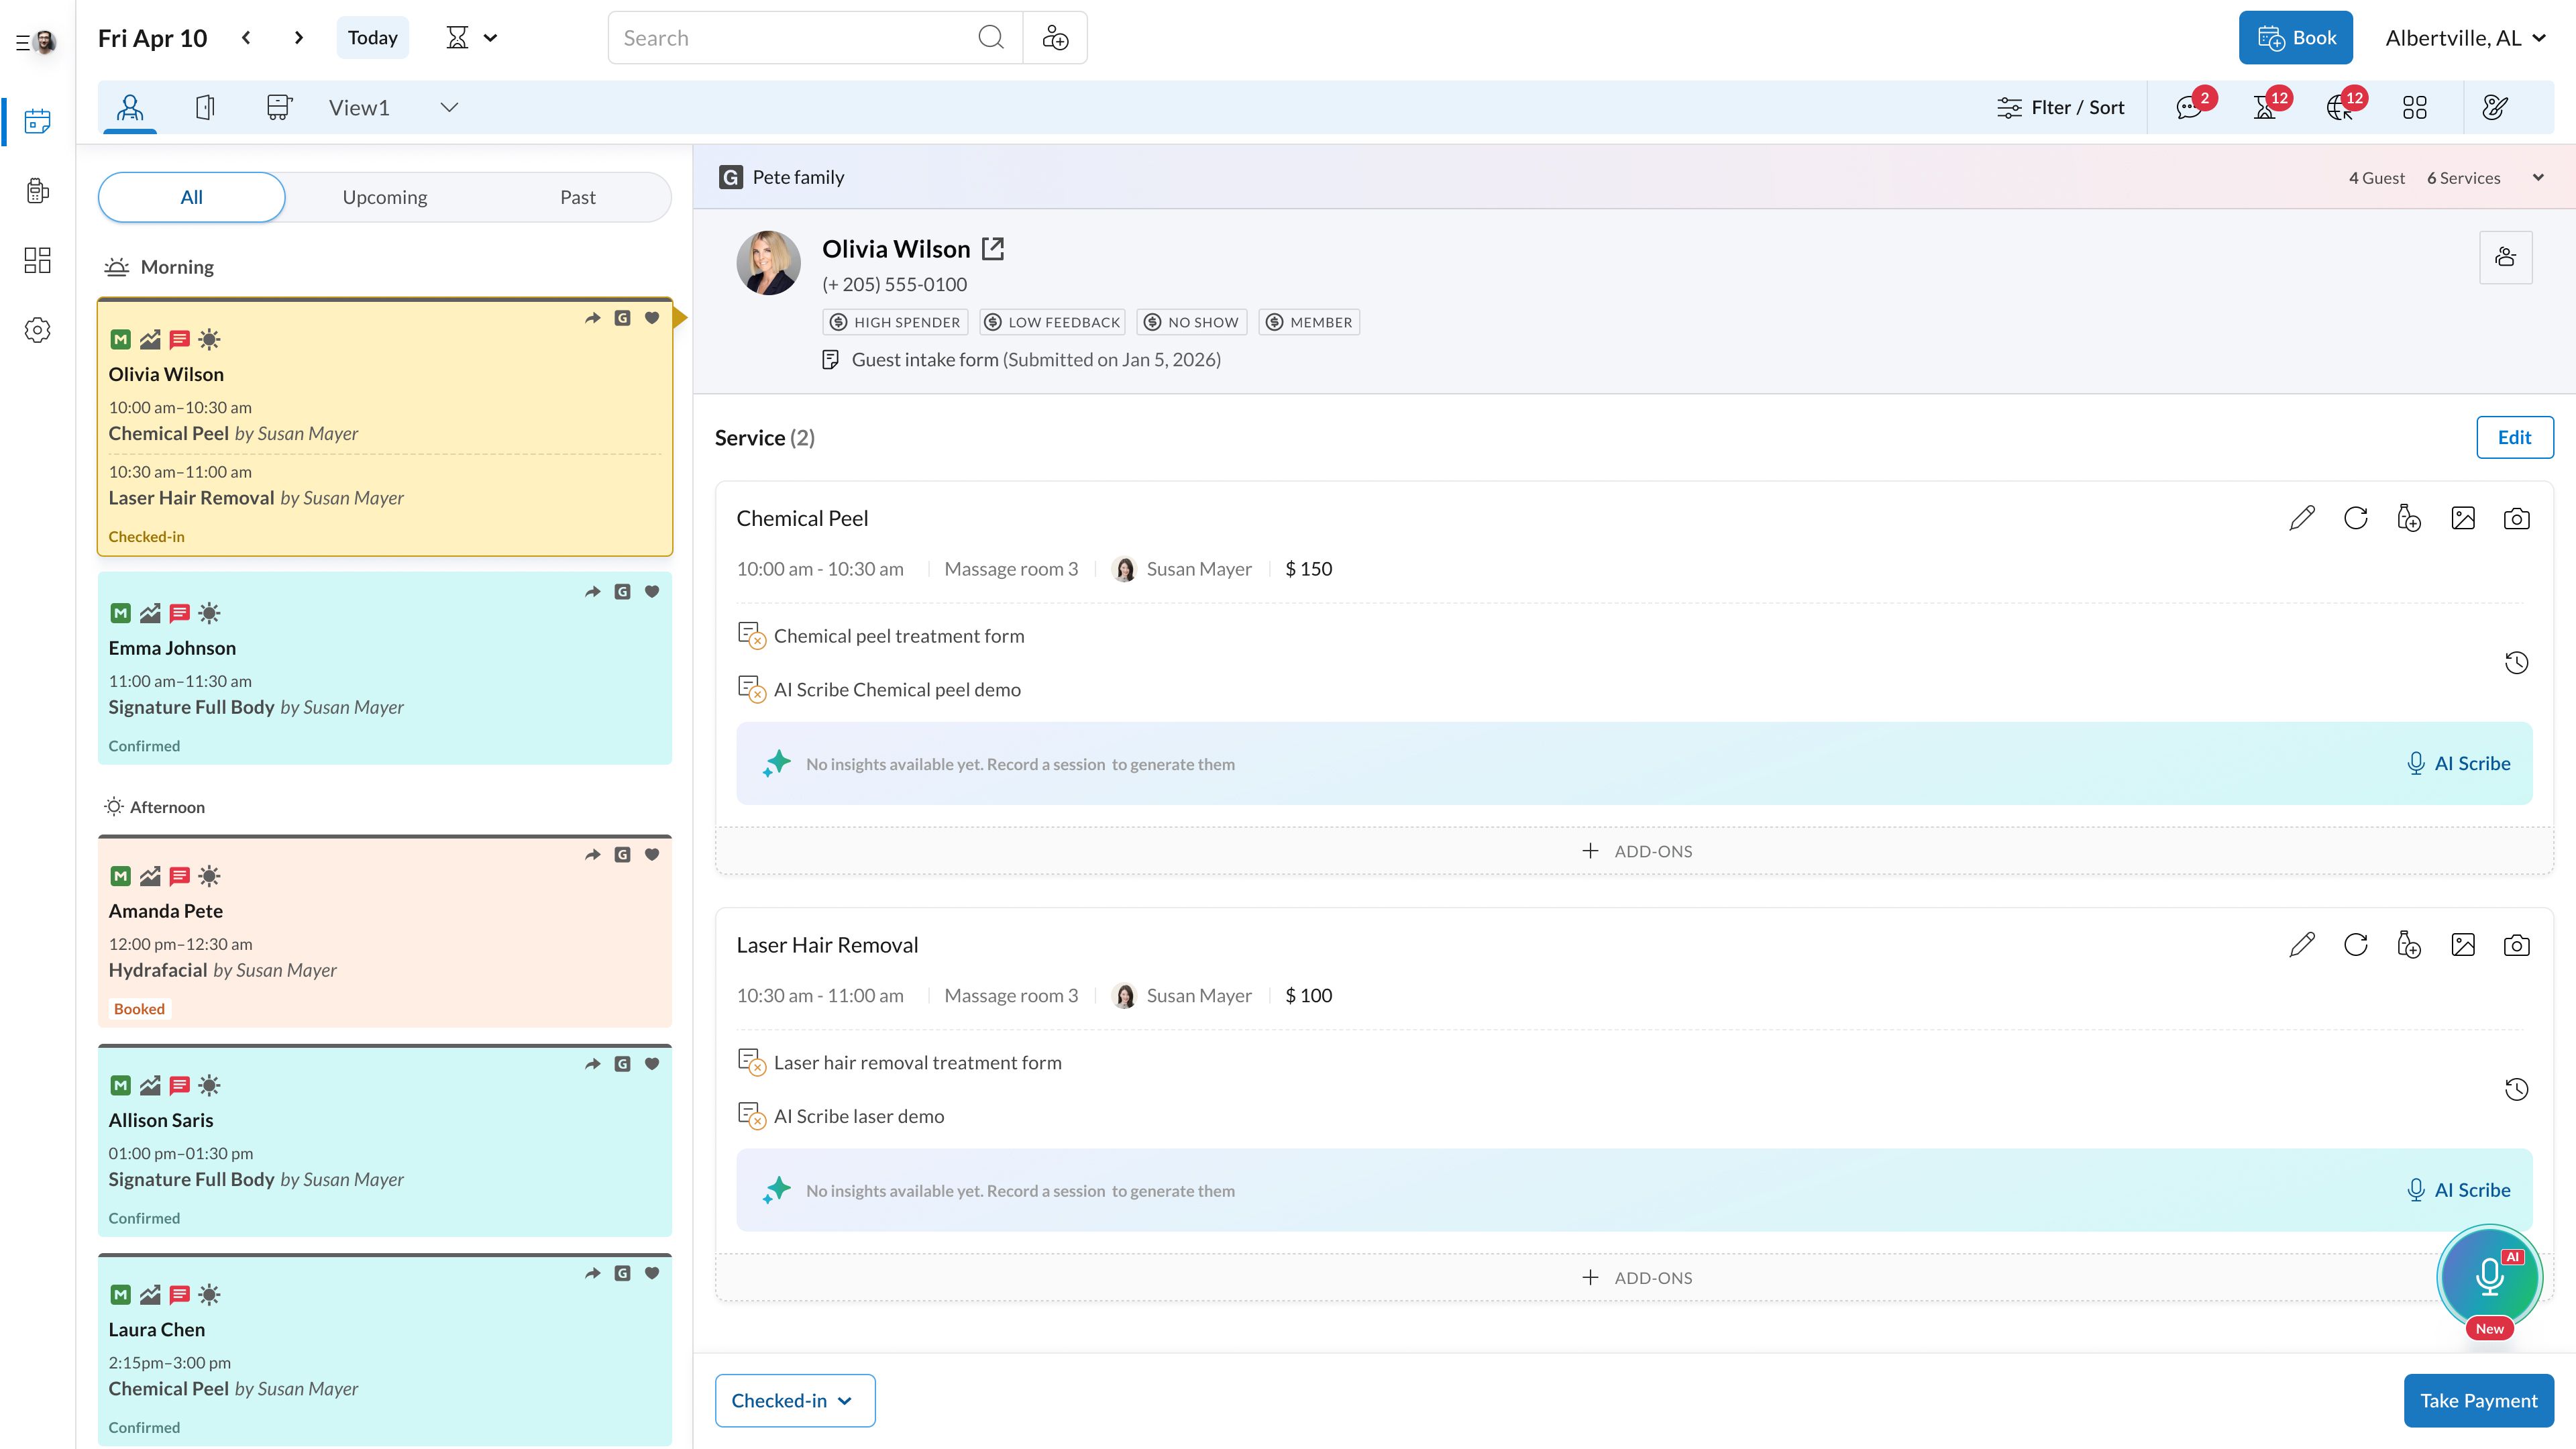The image size is (2576, 1449).
Task: Click the Take Payment button
Action: point(2477,1400)
